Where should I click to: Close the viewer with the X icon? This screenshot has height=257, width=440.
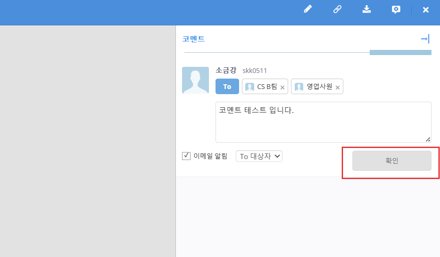point(425,9)
